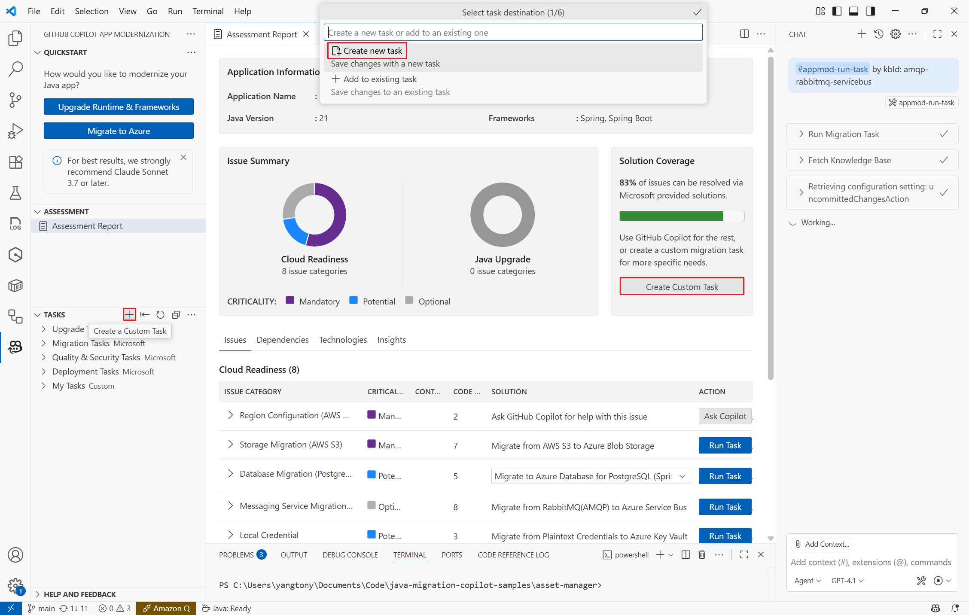Switch to the Dependencies tab
Viewport: 969px width, 615px height.
coord(282,340)
